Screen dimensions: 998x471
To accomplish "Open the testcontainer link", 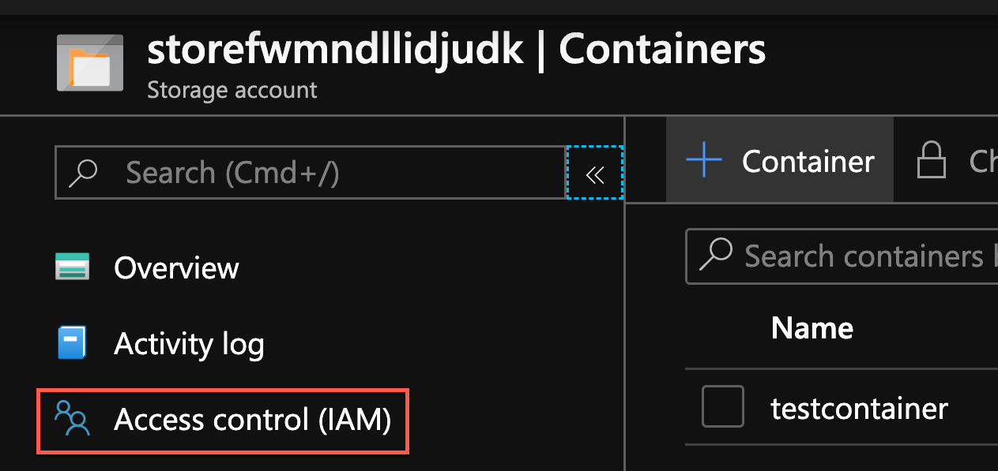I will (x=859, y=407).
